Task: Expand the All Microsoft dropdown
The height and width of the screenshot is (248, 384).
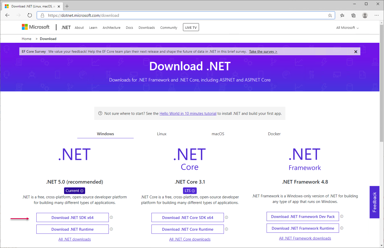Action: [347, 28]
